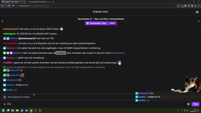The image size is (201, 113).
Task: Click Nightbot's verified checkmark badge
Action: pos(11,53)
